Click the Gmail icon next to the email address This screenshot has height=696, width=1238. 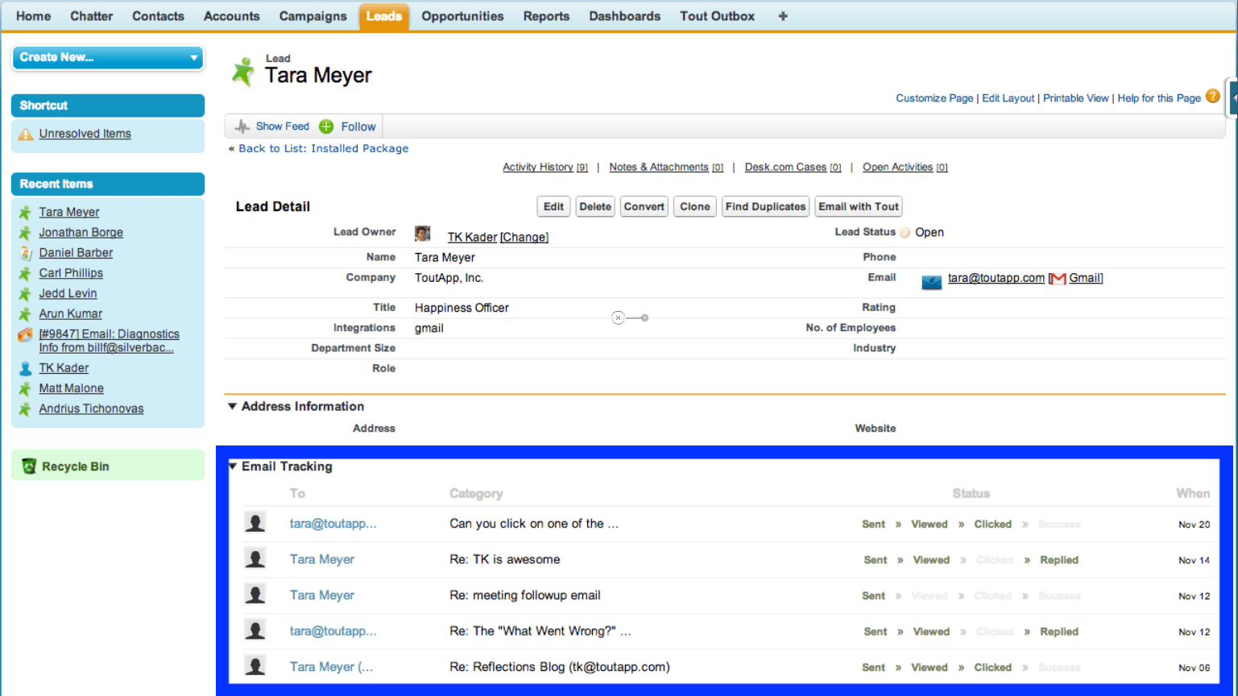tap(1058, 277)
